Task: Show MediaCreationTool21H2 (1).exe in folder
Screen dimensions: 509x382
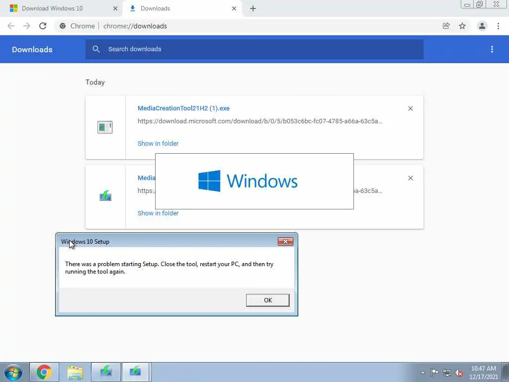Action: click(158, 143)
